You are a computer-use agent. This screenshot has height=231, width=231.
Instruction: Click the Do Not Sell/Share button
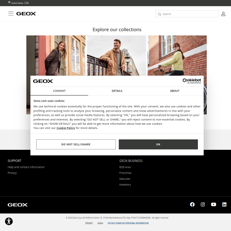[x=76, y=144]
